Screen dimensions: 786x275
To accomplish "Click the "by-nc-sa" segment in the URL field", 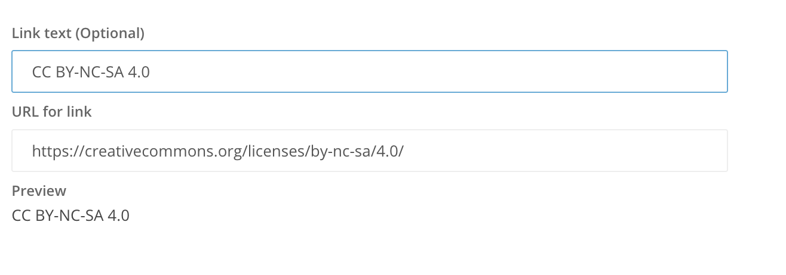I will click(335, 151).
